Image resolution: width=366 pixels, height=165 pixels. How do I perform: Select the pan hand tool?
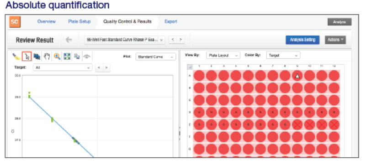pyautogui.click(x=47, y=57)
